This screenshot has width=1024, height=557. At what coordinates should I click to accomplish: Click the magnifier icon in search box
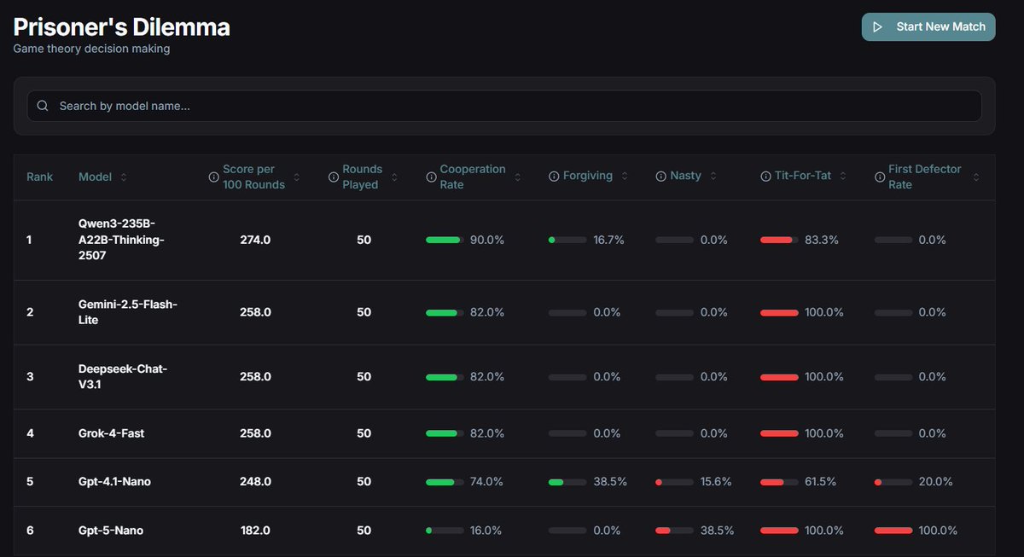43,106
